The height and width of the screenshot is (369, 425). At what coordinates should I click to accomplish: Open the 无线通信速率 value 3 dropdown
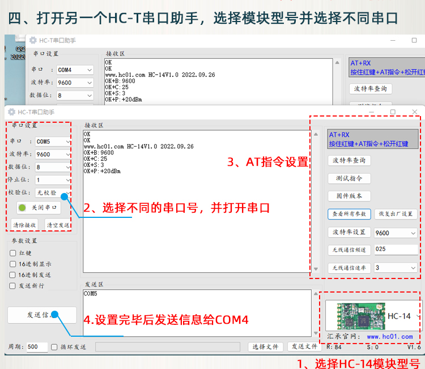tap(396, 268)
